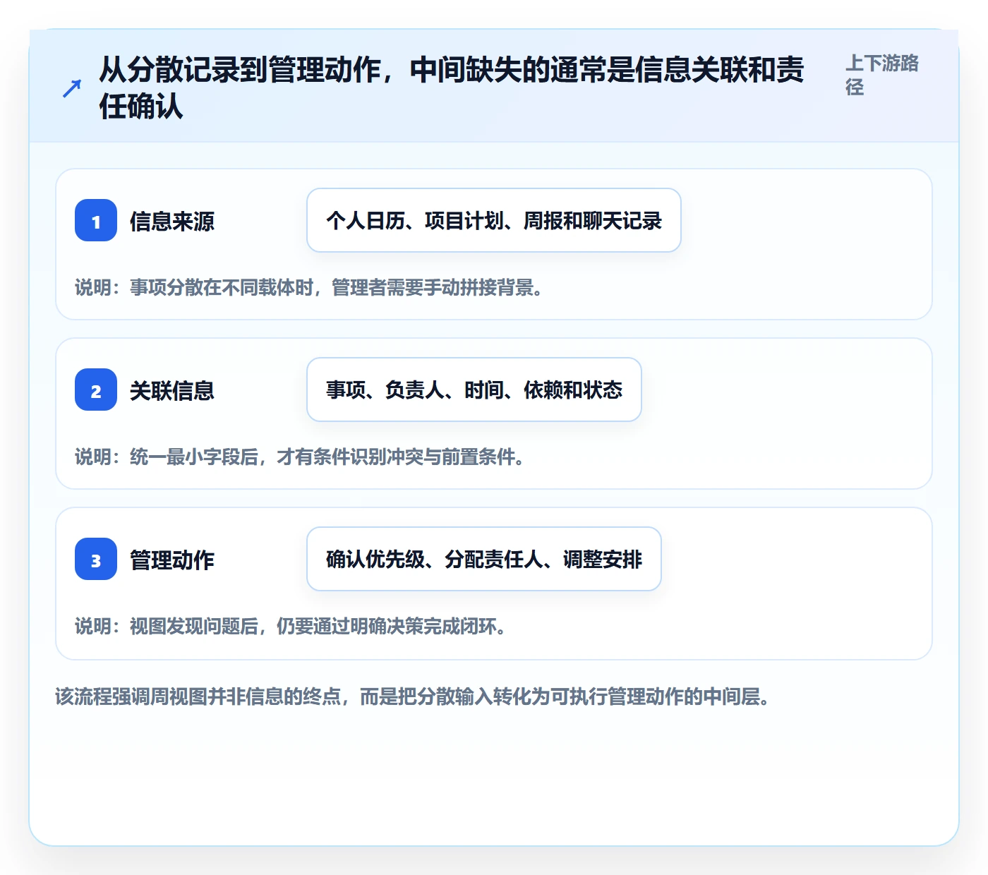Click the step 2 number badge
Viewport: 988px width, 875px height.
(x=96, y=390)
